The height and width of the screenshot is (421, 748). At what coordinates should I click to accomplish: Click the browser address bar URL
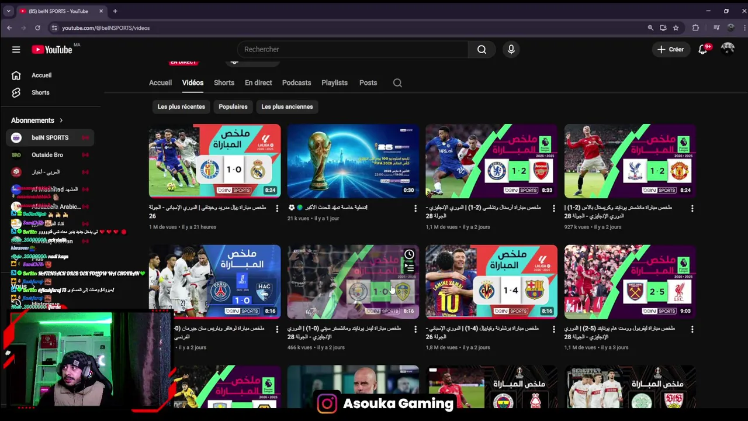106,27
